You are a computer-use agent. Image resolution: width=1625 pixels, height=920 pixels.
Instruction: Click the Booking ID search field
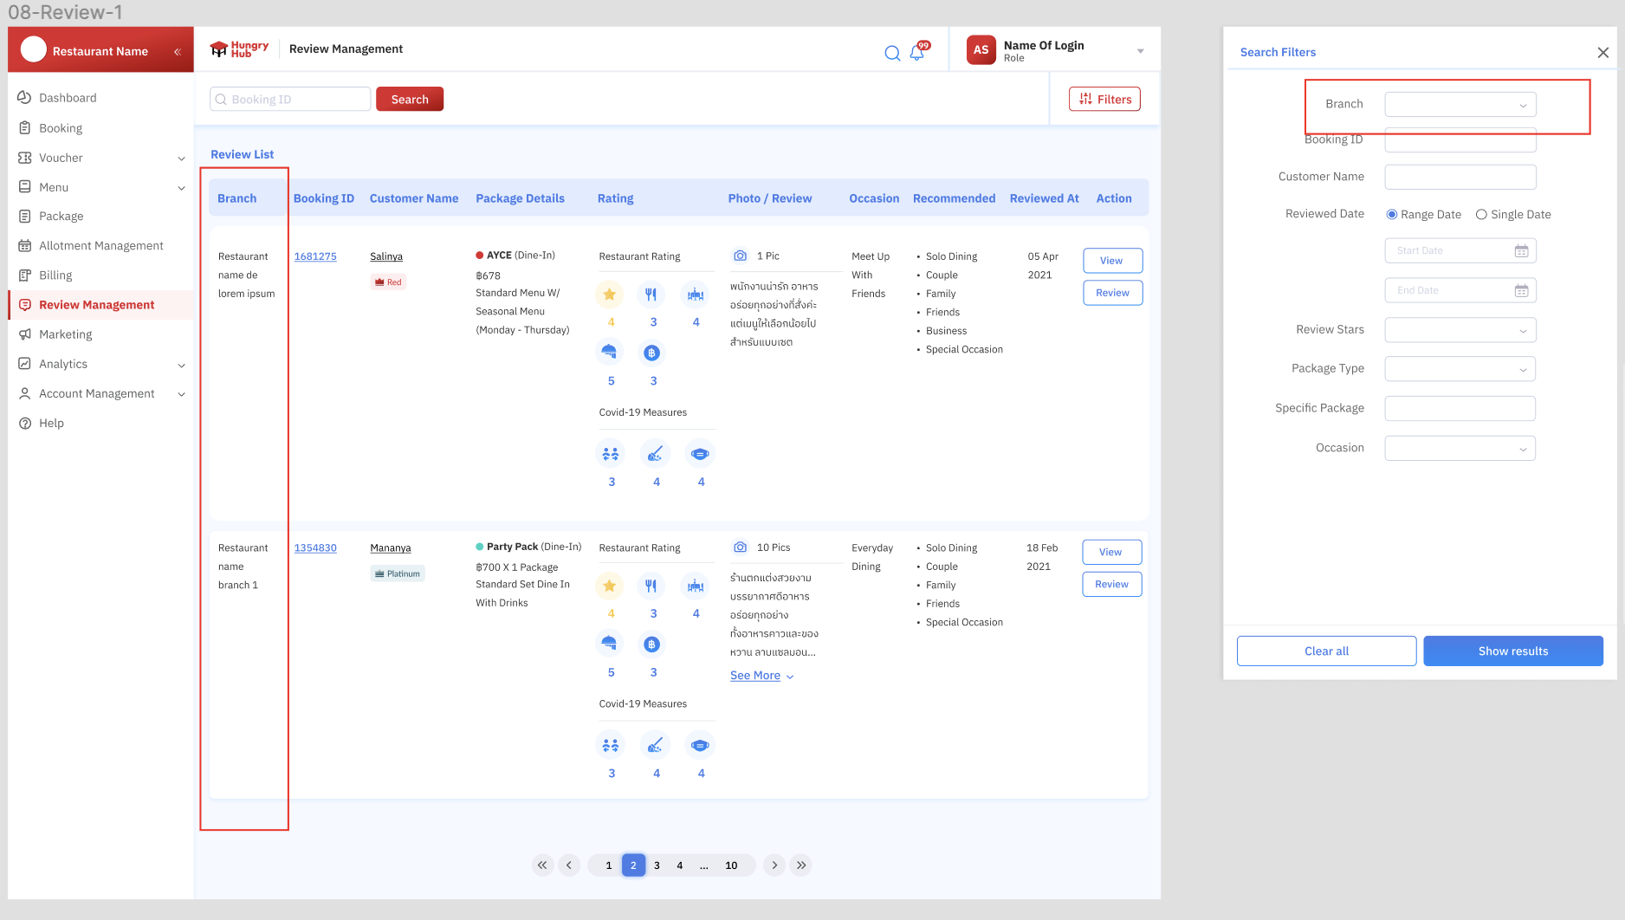click(291, 100)
